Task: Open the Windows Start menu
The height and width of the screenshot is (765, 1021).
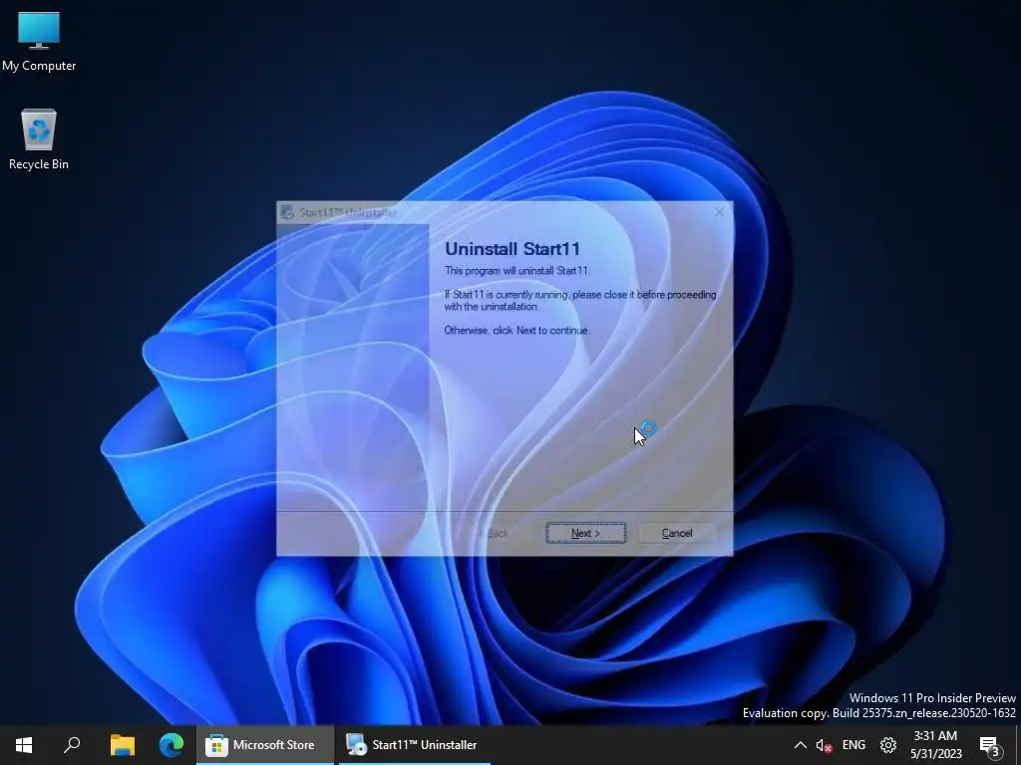Action: 24,745
